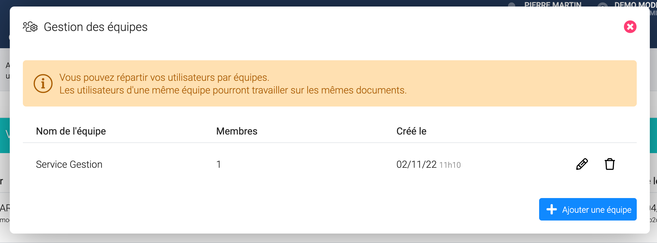Select the Service Gestion team name
Screen dimensions: 657x243
pyautogui.click(x=69, y=164)
